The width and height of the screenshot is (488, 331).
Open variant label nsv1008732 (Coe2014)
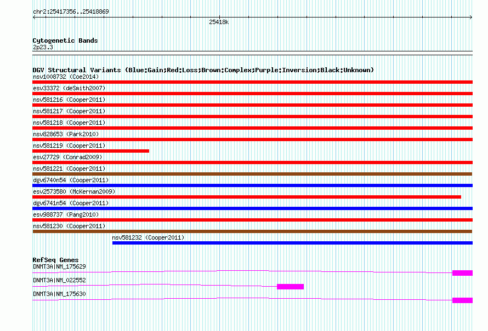pyautogui.click(x=66, y=77)
